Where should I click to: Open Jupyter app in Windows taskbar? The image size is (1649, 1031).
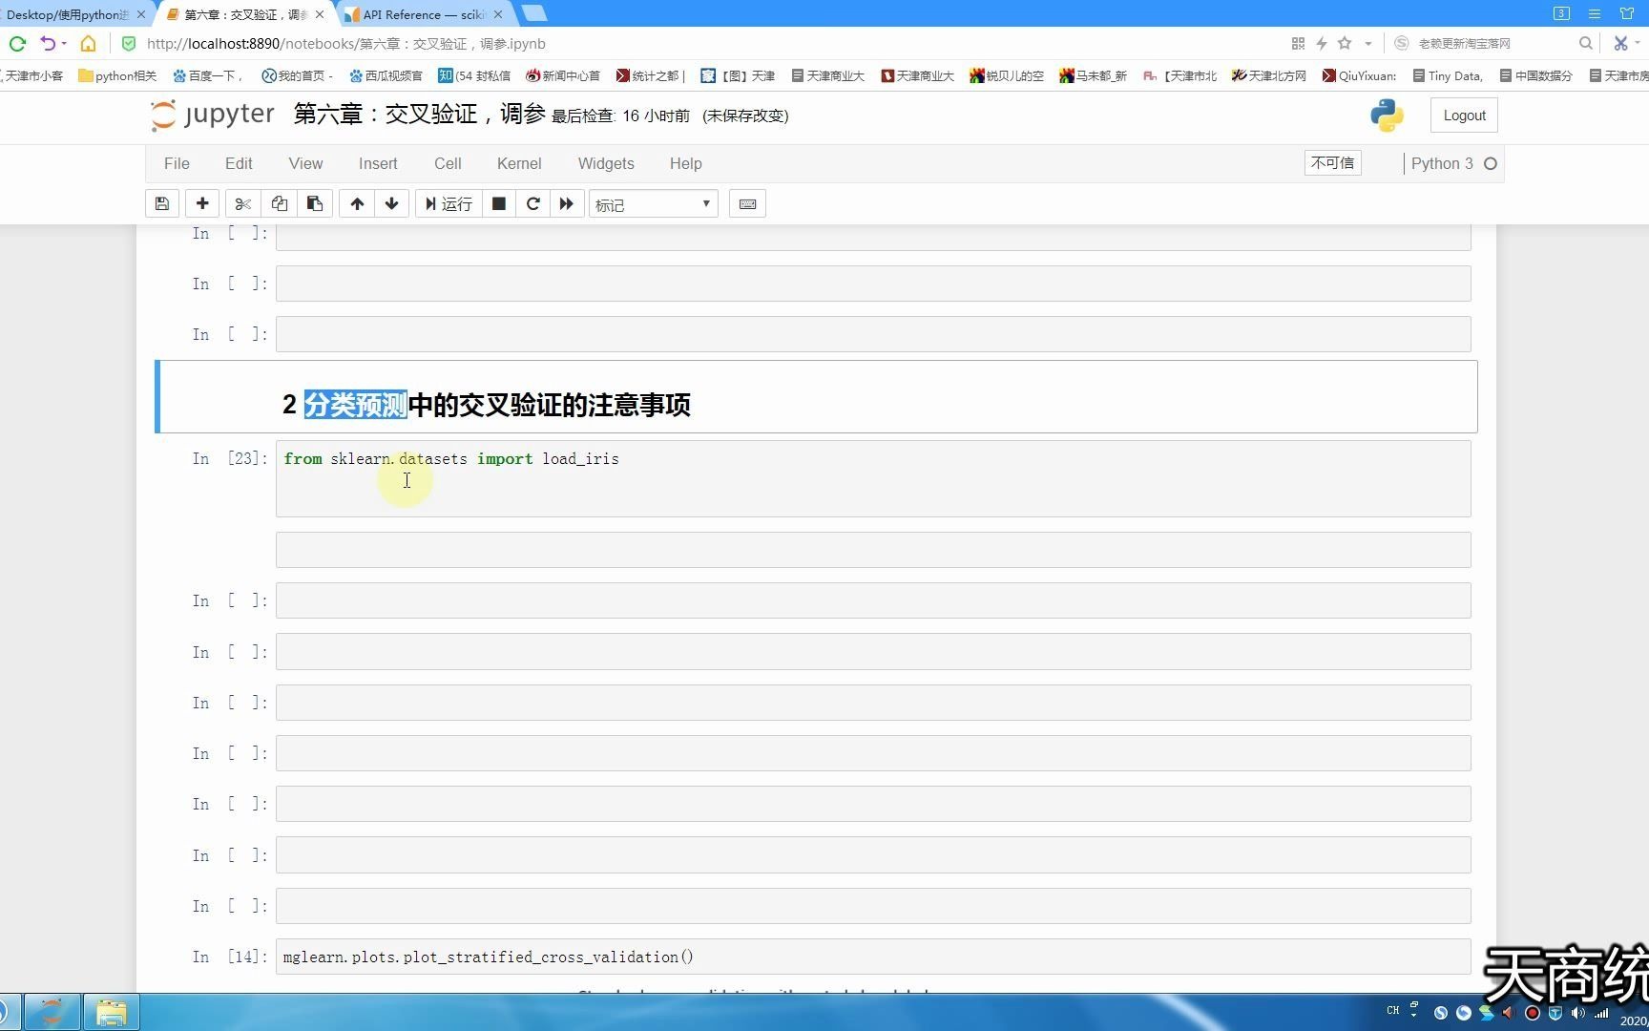[x=52, y=1012]
